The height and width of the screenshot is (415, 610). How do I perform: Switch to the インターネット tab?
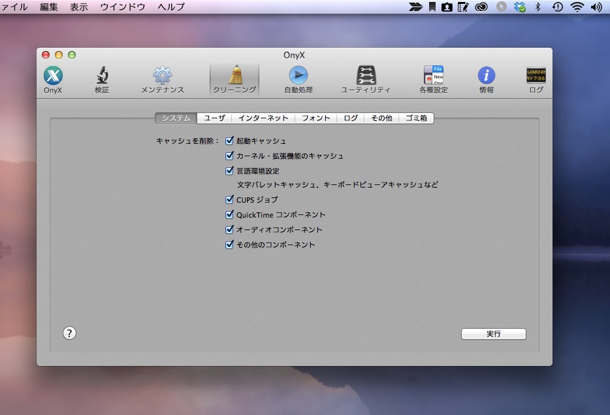pyautogui.click(x=263, y=118)
